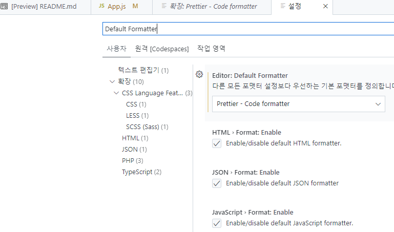394x232 pixels.
Task: Select CSS (1) in the settings tree
Action: [x=136, y=104]
